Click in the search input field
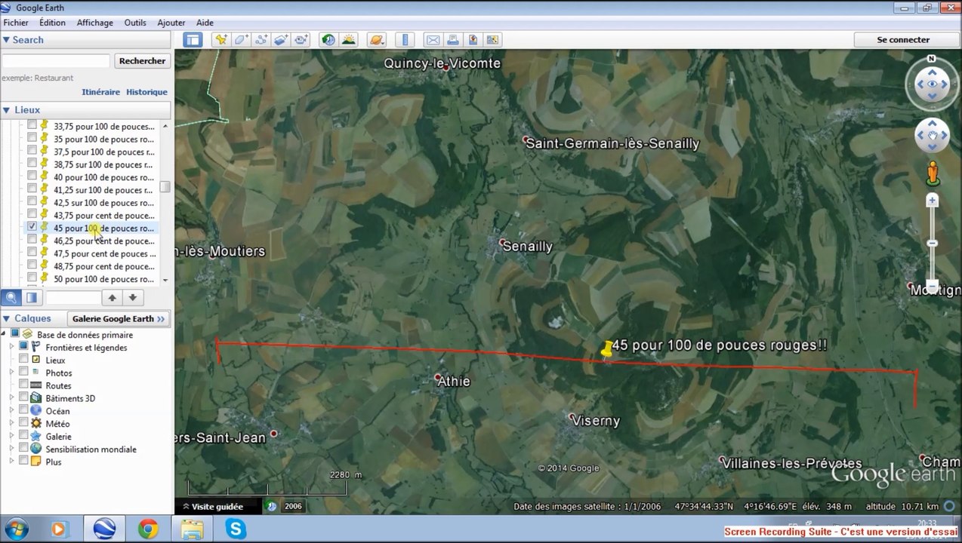The height and width of the screenshot is (543, 962). (56, 61)
